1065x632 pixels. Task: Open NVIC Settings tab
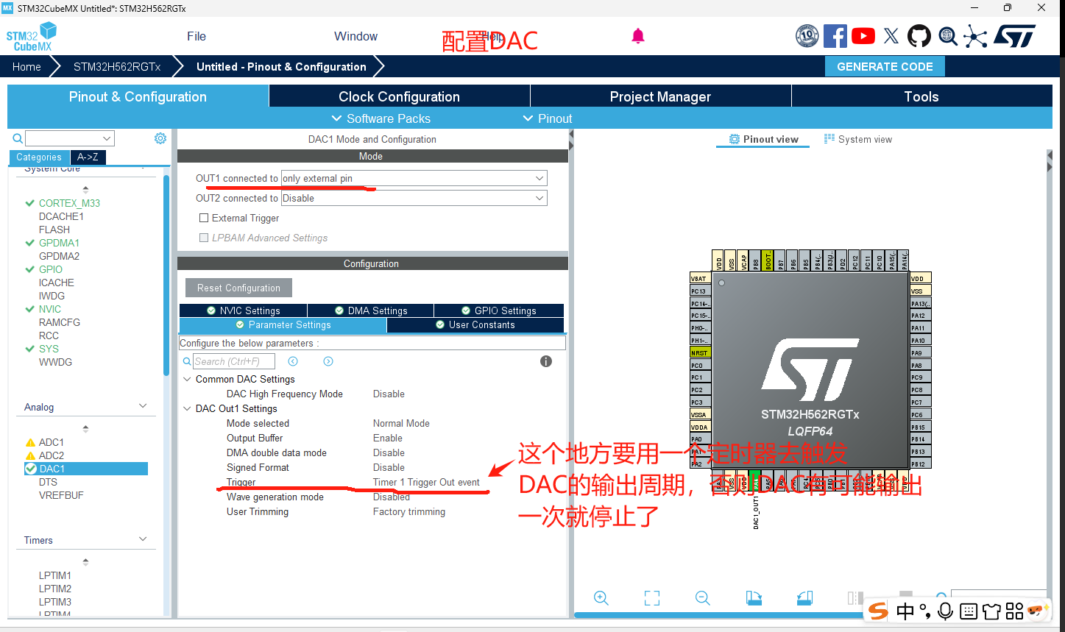[x=243, y=310]
